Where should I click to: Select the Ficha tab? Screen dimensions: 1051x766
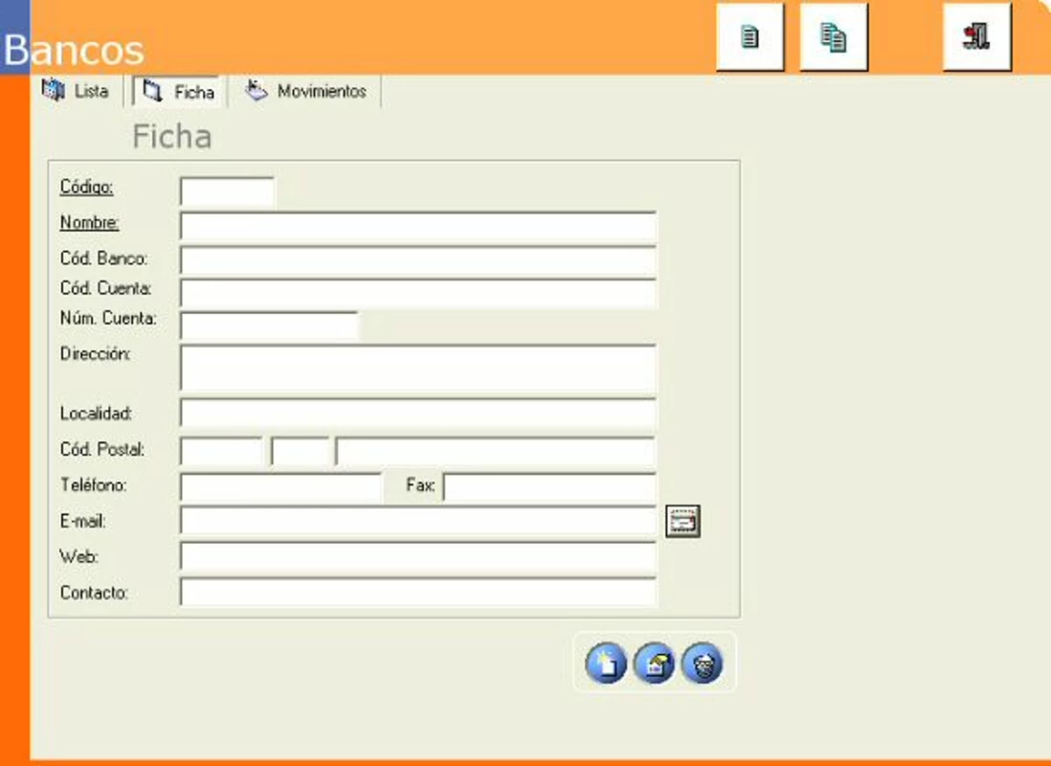[x=178, y=91]
